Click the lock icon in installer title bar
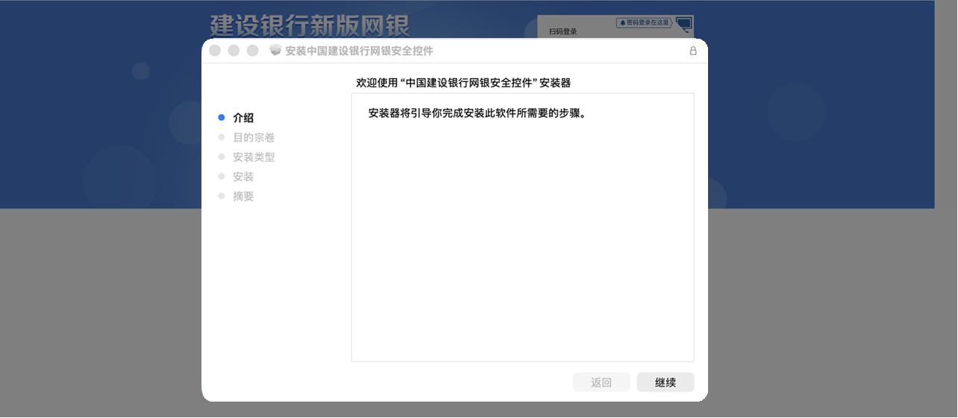 click(692, 51)
